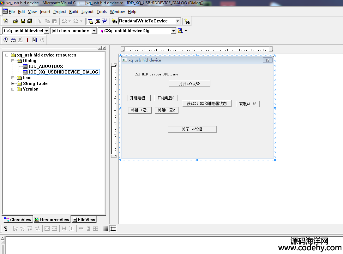
Task: Open Find in Files binoculars icon
Action: tap(114, 21)
